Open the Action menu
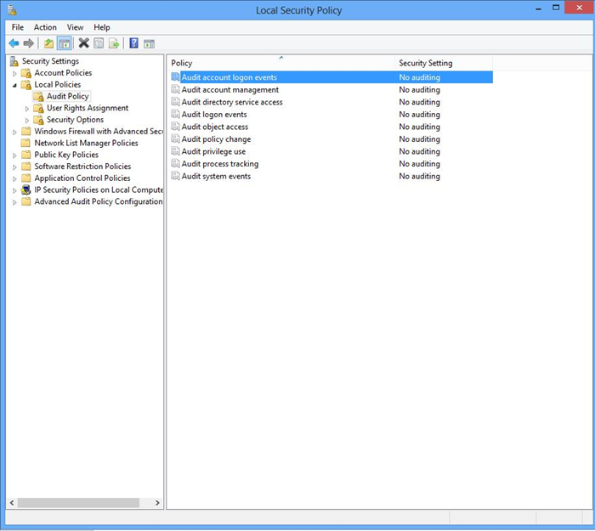 pos(45,27)
